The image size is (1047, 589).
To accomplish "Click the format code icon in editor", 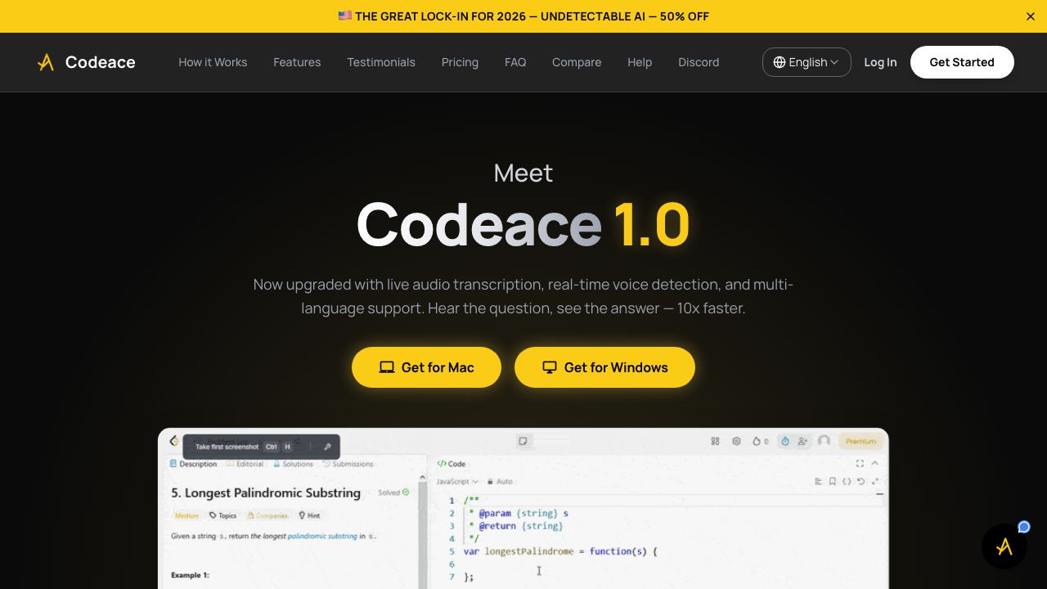I will pyautogui.click(x=818, y=482).
